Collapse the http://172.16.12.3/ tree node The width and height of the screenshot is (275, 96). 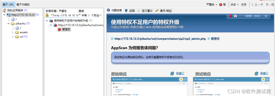point(4,15)
